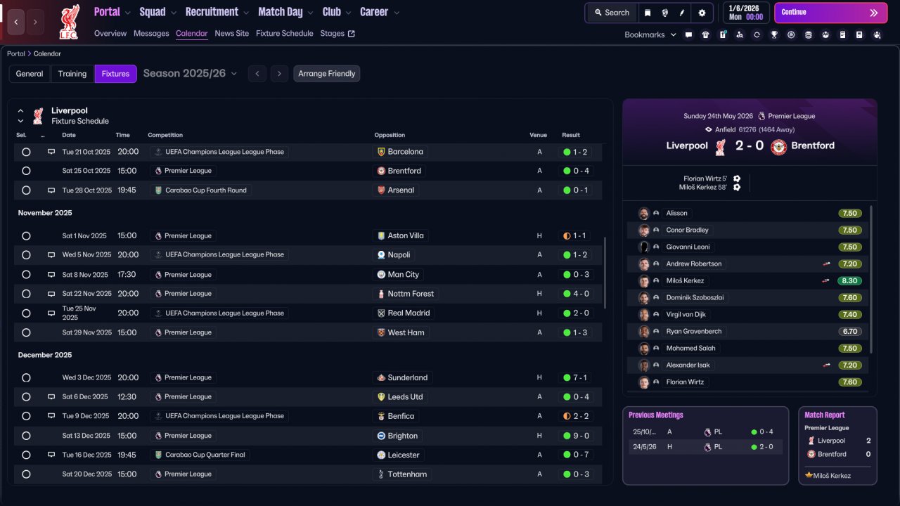Click the Barcelona club badge
This screenshot has height=506, width=900.
(x=381, y=152)
